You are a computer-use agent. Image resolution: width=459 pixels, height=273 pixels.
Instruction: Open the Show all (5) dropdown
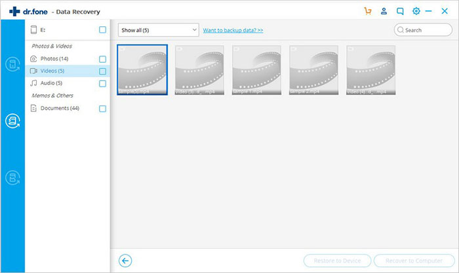159,30
